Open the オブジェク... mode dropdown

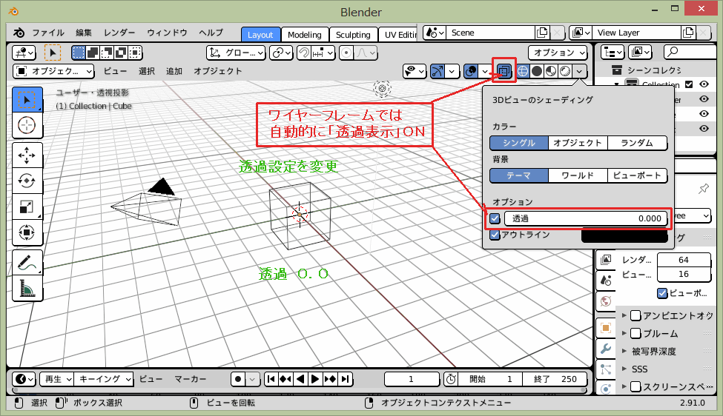coord(53,71)
